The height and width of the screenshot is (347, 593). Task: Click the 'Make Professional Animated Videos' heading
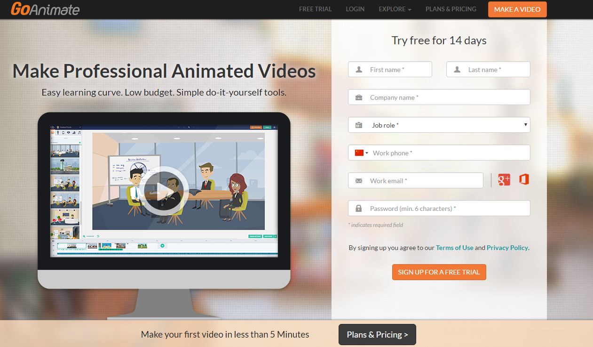164,71
